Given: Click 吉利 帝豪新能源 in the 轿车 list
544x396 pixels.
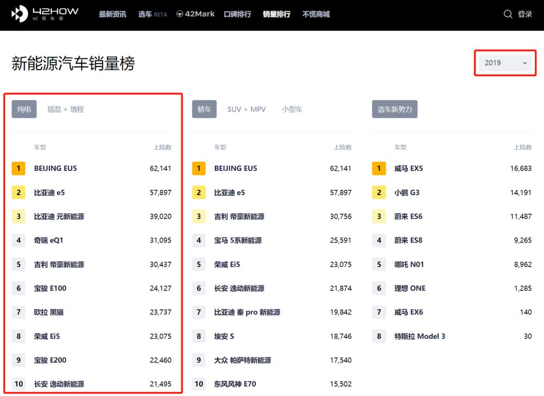Looking at the screenshot, I should point(239,216).
